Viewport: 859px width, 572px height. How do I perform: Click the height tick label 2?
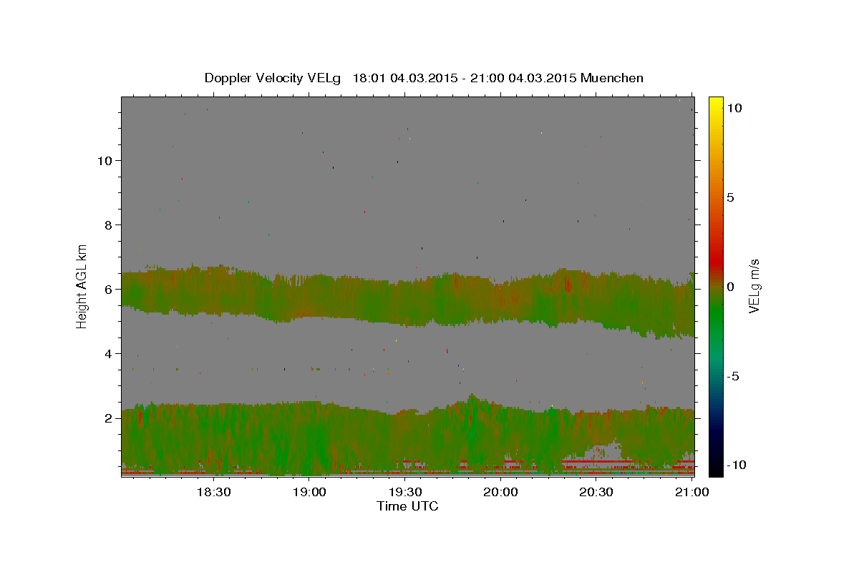pos(108,418)
